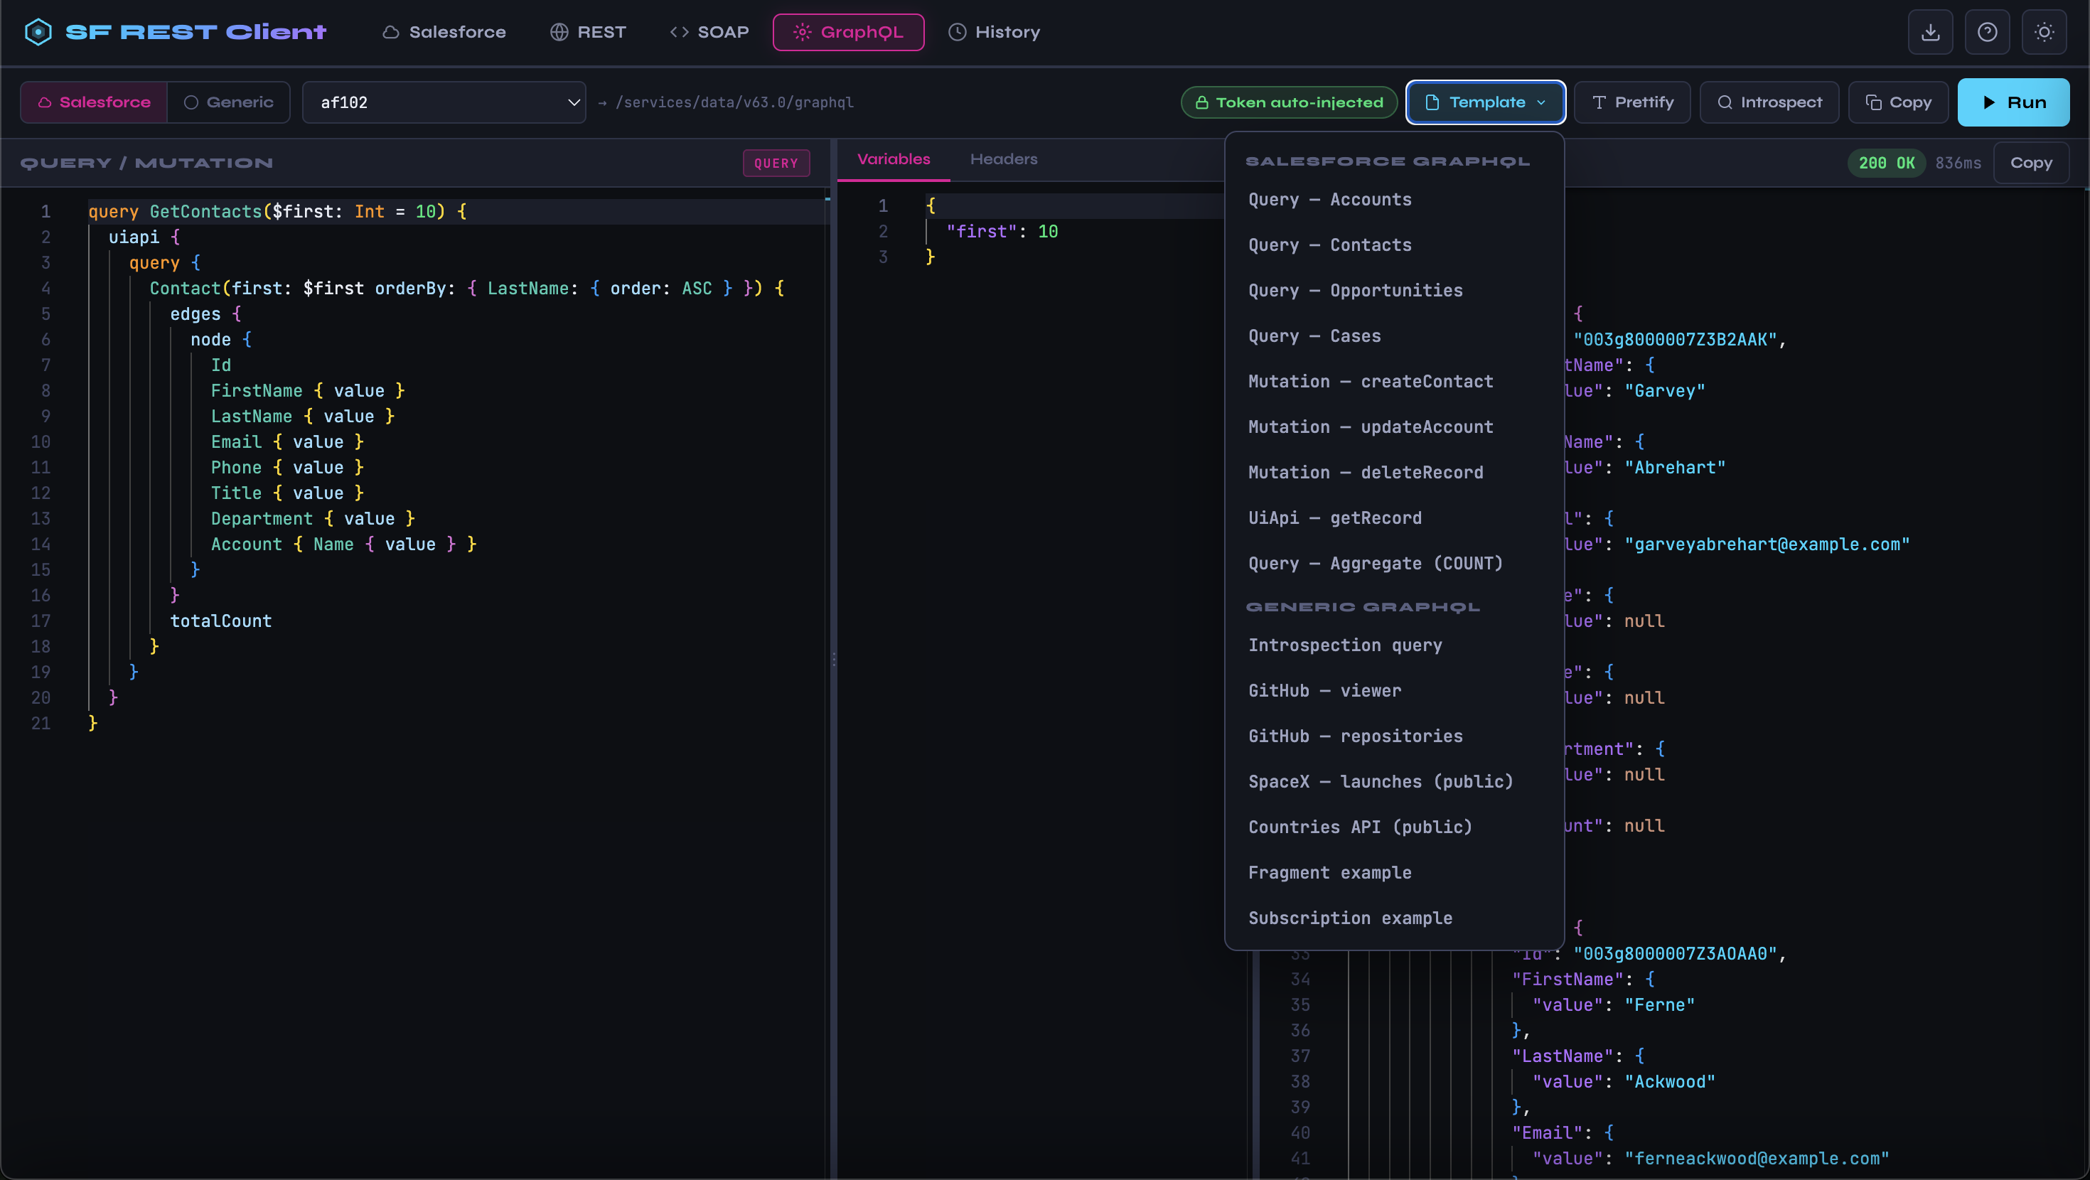Choose Query — Contacts template

(x=1394, y=245)
